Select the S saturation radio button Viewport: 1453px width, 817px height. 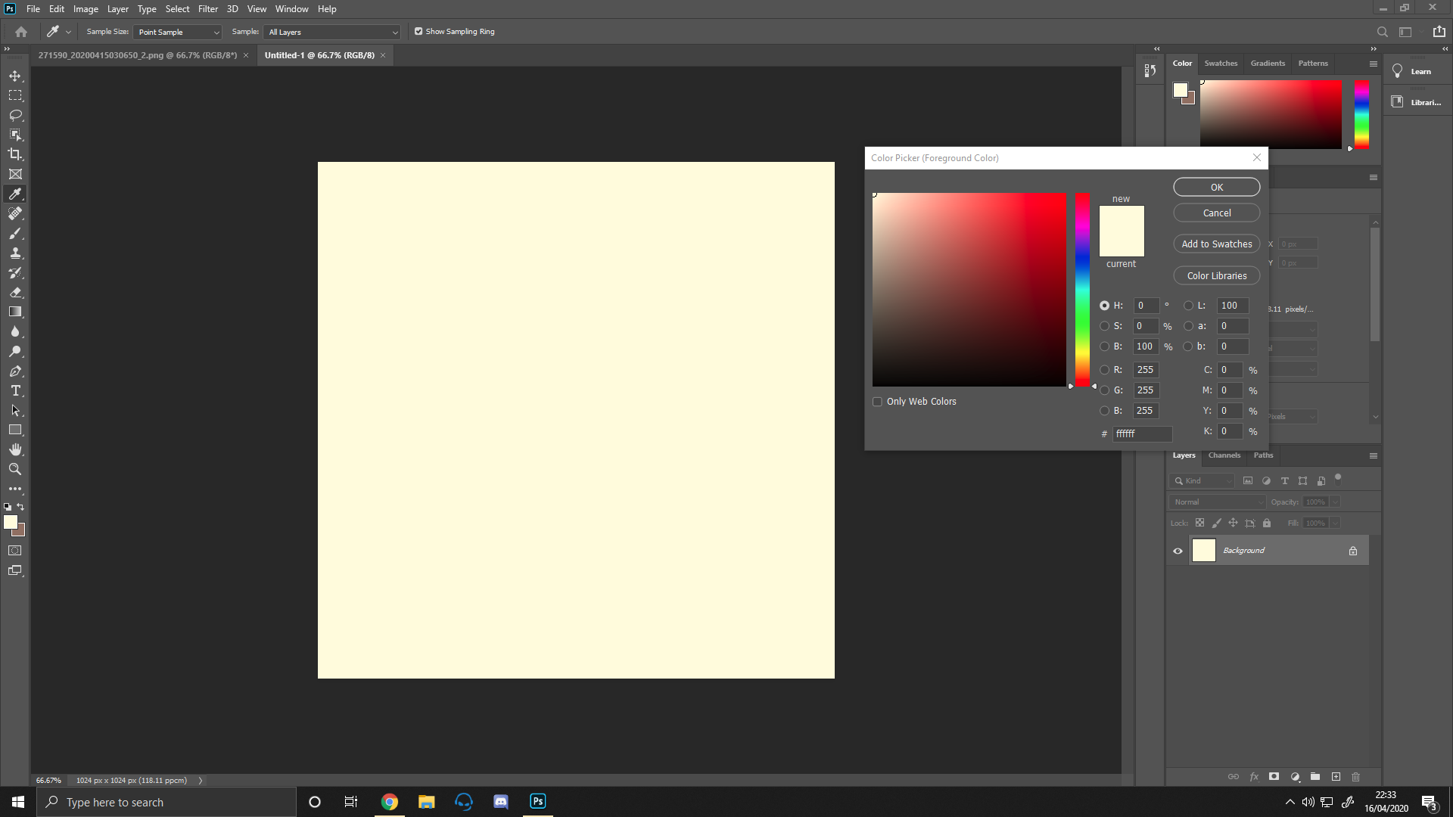(x=1104, y=326)
